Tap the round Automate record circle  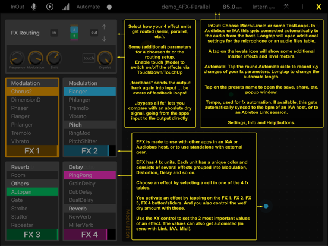pyautogui.click(x=109, y=7)
